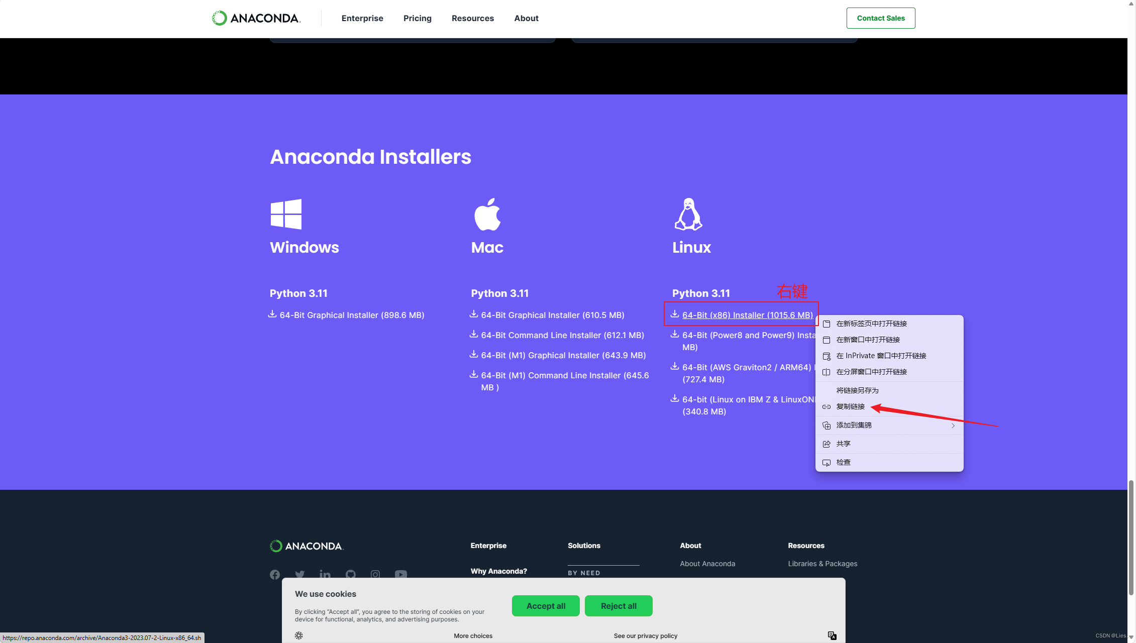The height and width of the screenshot is (643, 1136).
Task: Open the GitHub icon in footer
Action: coord(351,574)
